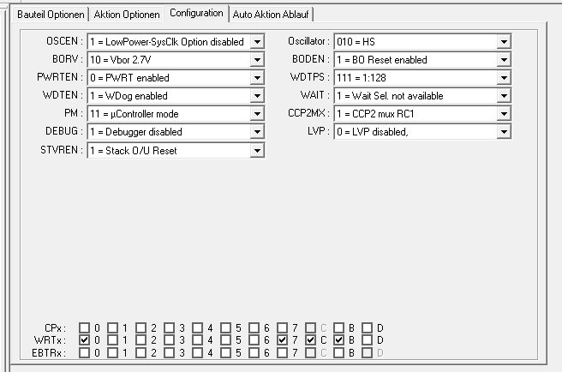The height and width of the screenshot is (372, 562).
Task: Check the EBTRx B checkbox
Action: (338, 352)
